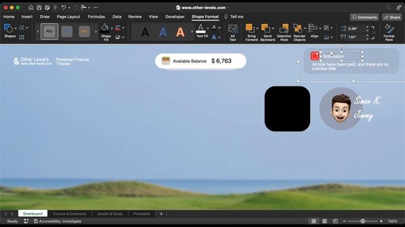
Task: Click the wallet icon beside Available Balance
Action: [166, 61]
